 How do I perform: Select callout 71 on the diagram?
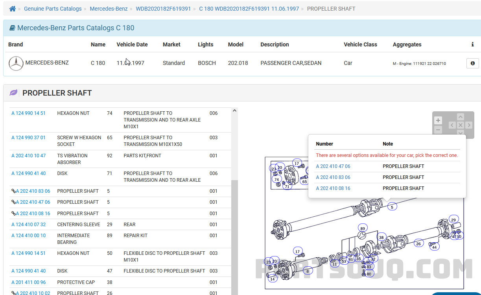[x=287, y=186]
